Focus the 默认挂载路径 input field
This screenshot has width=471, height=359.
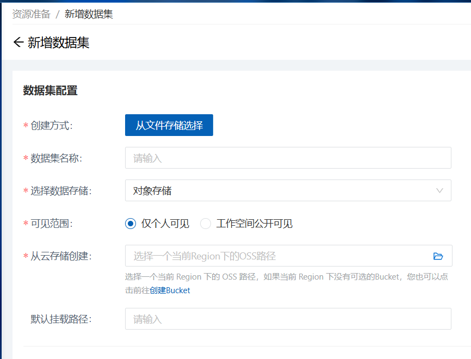(288, 319)
